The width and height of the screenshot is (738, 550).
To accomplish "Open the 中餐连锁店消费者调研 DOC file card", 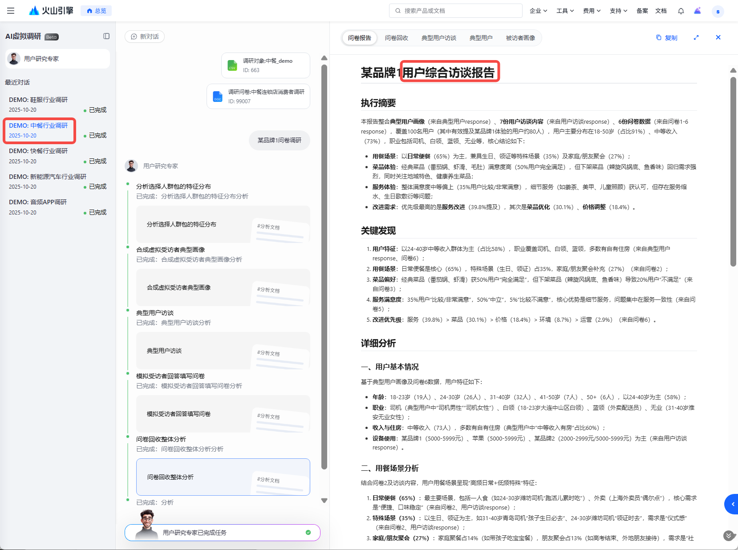I will click(x=259, y=96).
